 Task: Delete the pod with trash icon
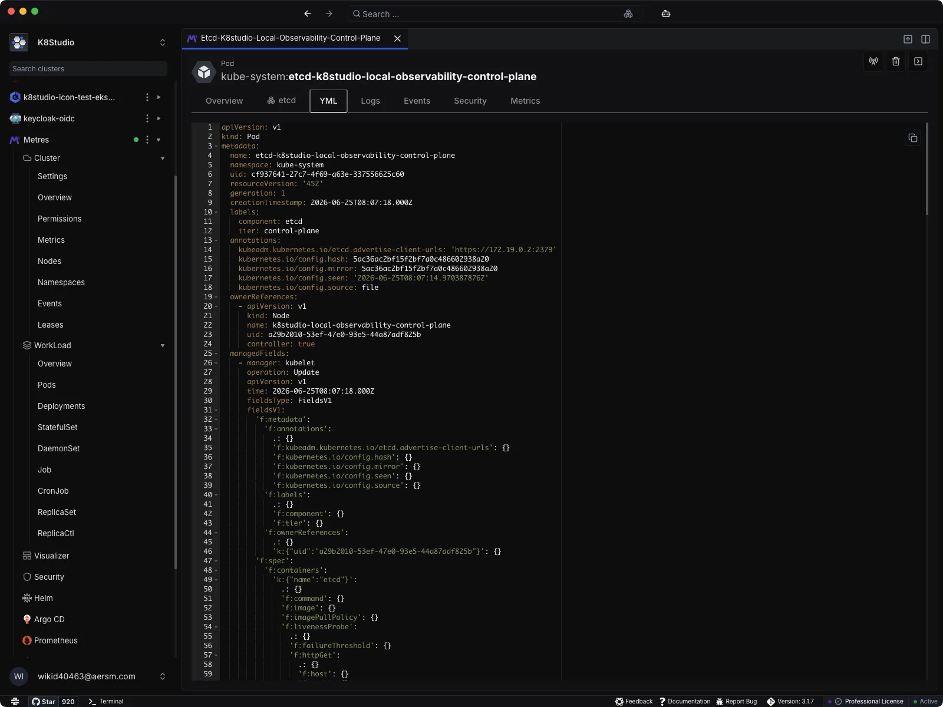(896, 61)
